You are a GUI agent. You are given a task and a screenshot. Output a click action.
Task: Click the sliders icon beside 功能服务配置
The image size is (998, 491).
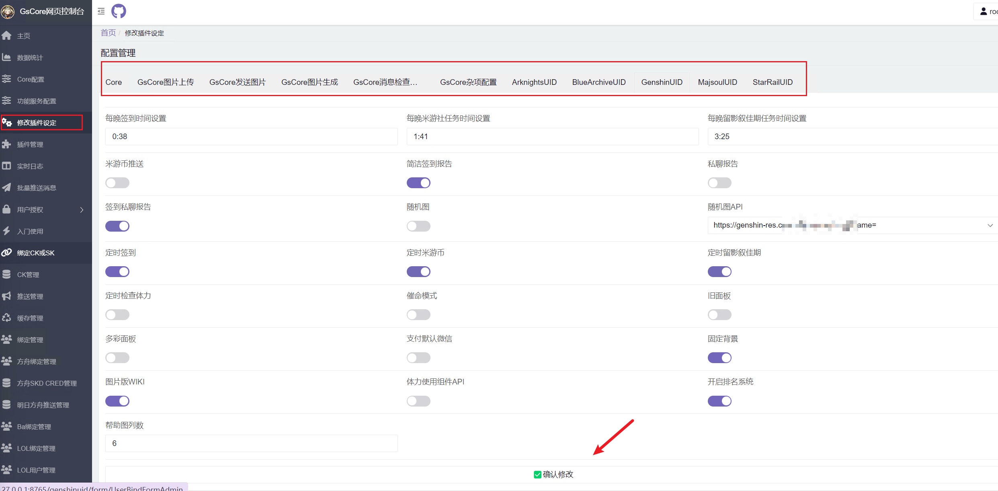coord(6,101)
